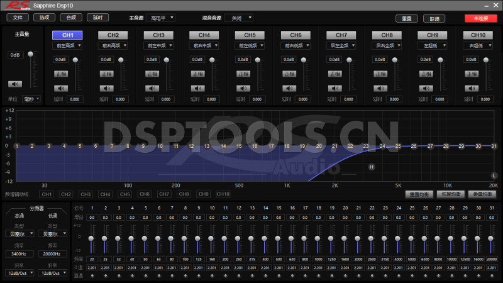The width and height of the screenshot is (503, 283).
Task: Open low-pass slope 12dB/Oct dropdown
Action: pos(53,273)
